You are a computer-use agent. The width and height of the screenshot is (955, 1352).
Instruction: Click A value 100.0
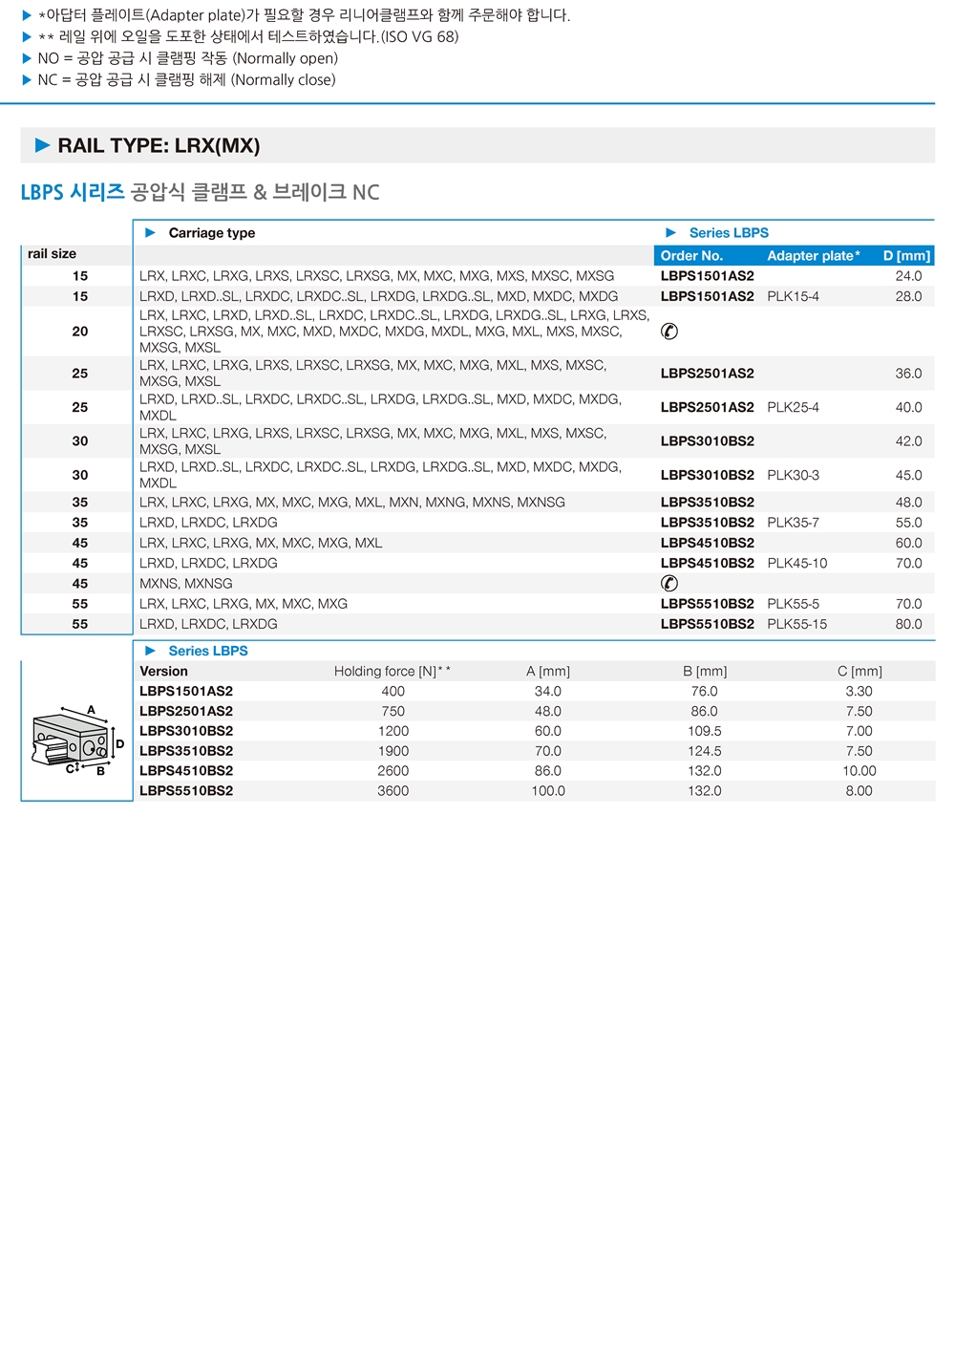[548, 791]
